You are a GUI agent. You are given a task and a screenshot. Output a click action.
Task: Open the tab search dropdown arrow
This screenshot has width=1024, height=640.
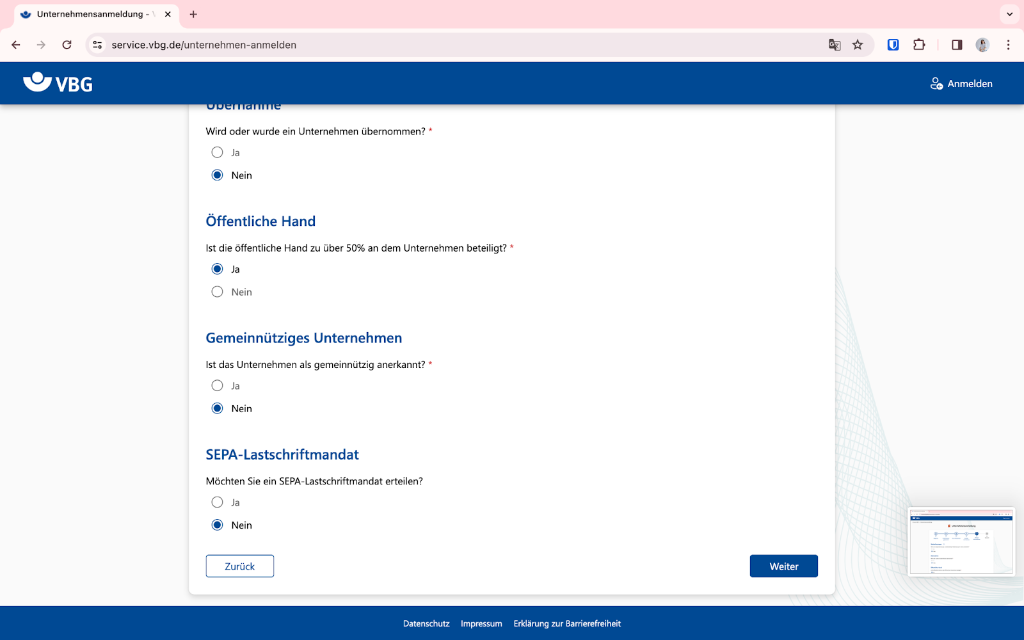[1009, 14]
